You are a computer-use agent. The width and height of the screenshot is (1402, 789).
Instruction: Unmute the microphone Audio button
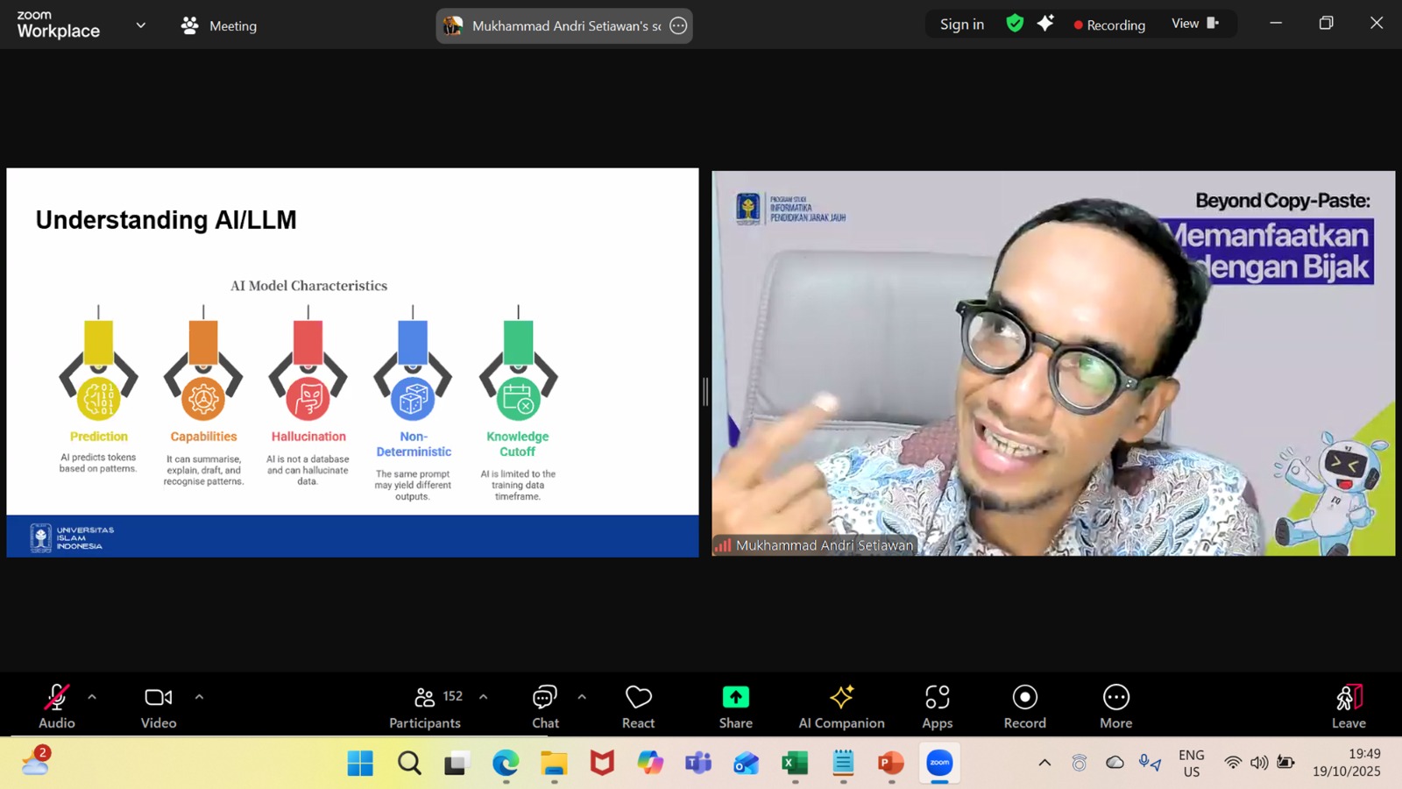pyautogui.click(x=57, y=706)
